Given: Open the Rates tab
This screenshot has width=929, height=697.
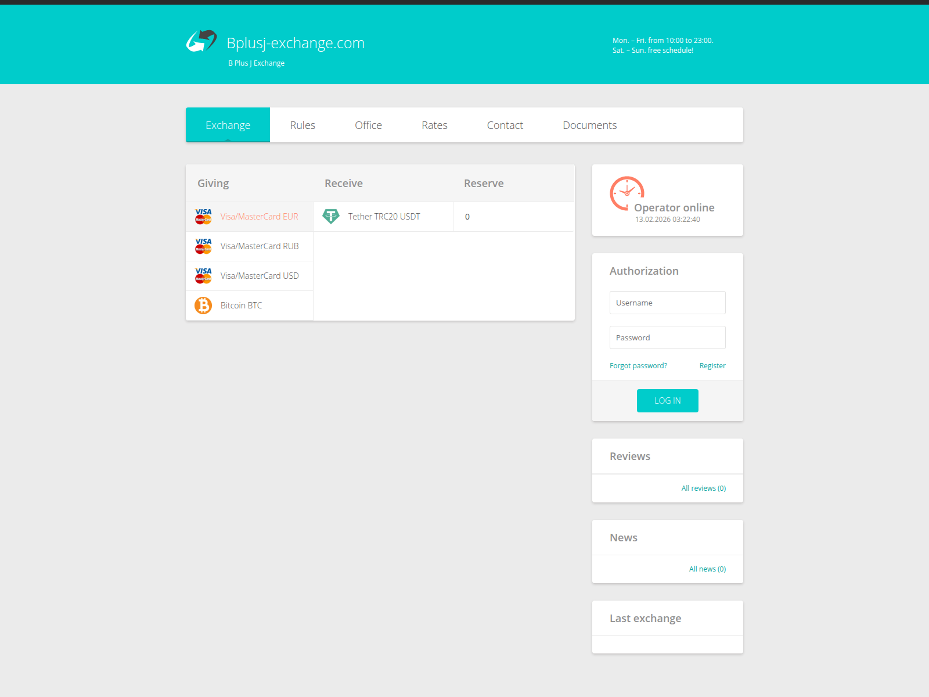Looking at the screenshot, I should tap(434, 125).
